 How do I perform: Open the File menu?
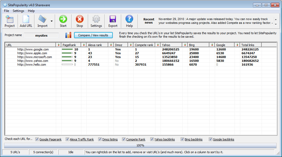tap(7, 11)
